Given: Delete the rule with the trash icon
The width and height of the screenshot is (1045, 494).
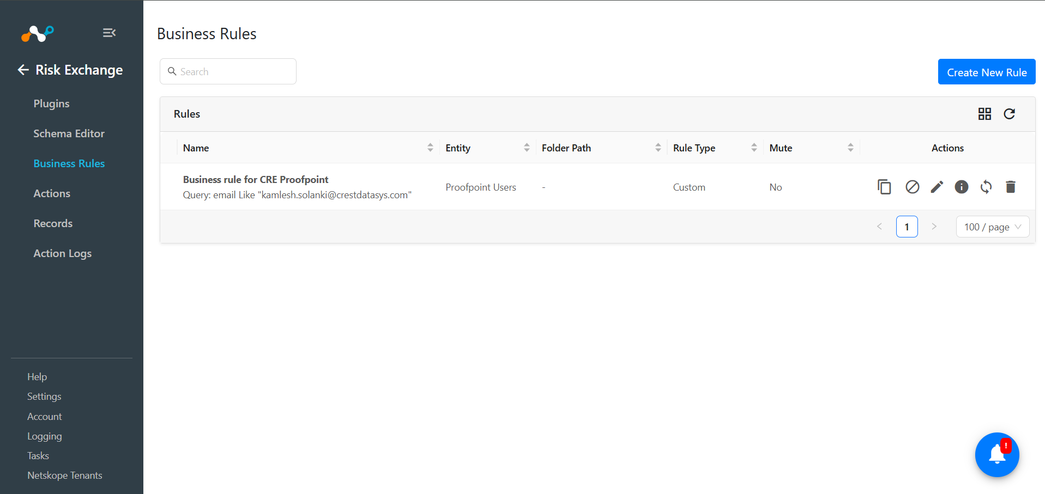Looking at the screenshot, I should point(1010,187).
